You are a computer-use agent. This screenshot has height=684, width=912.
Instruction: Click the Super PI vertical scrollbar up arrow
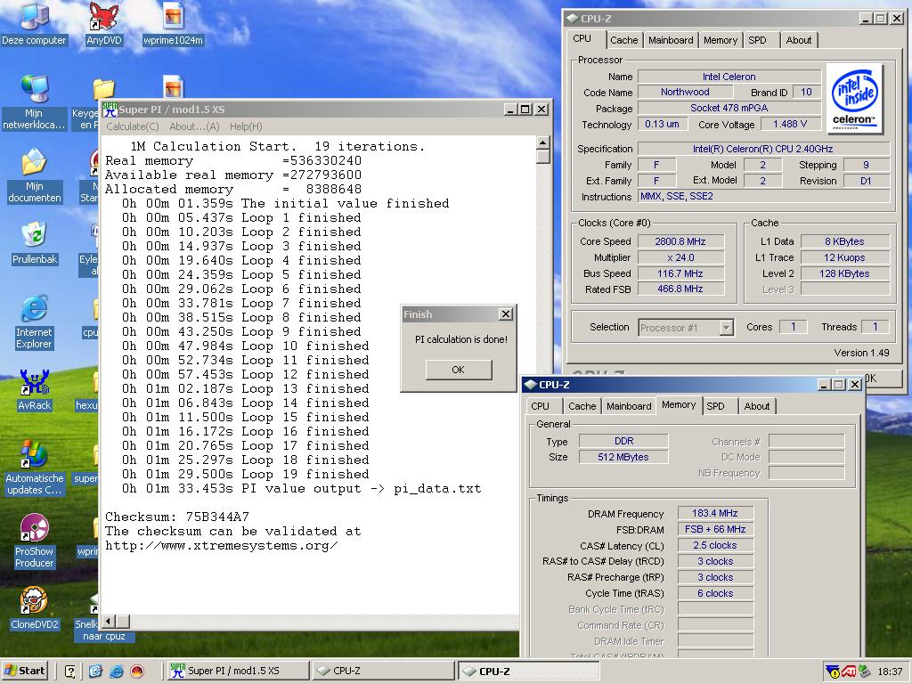pos(542,142)
